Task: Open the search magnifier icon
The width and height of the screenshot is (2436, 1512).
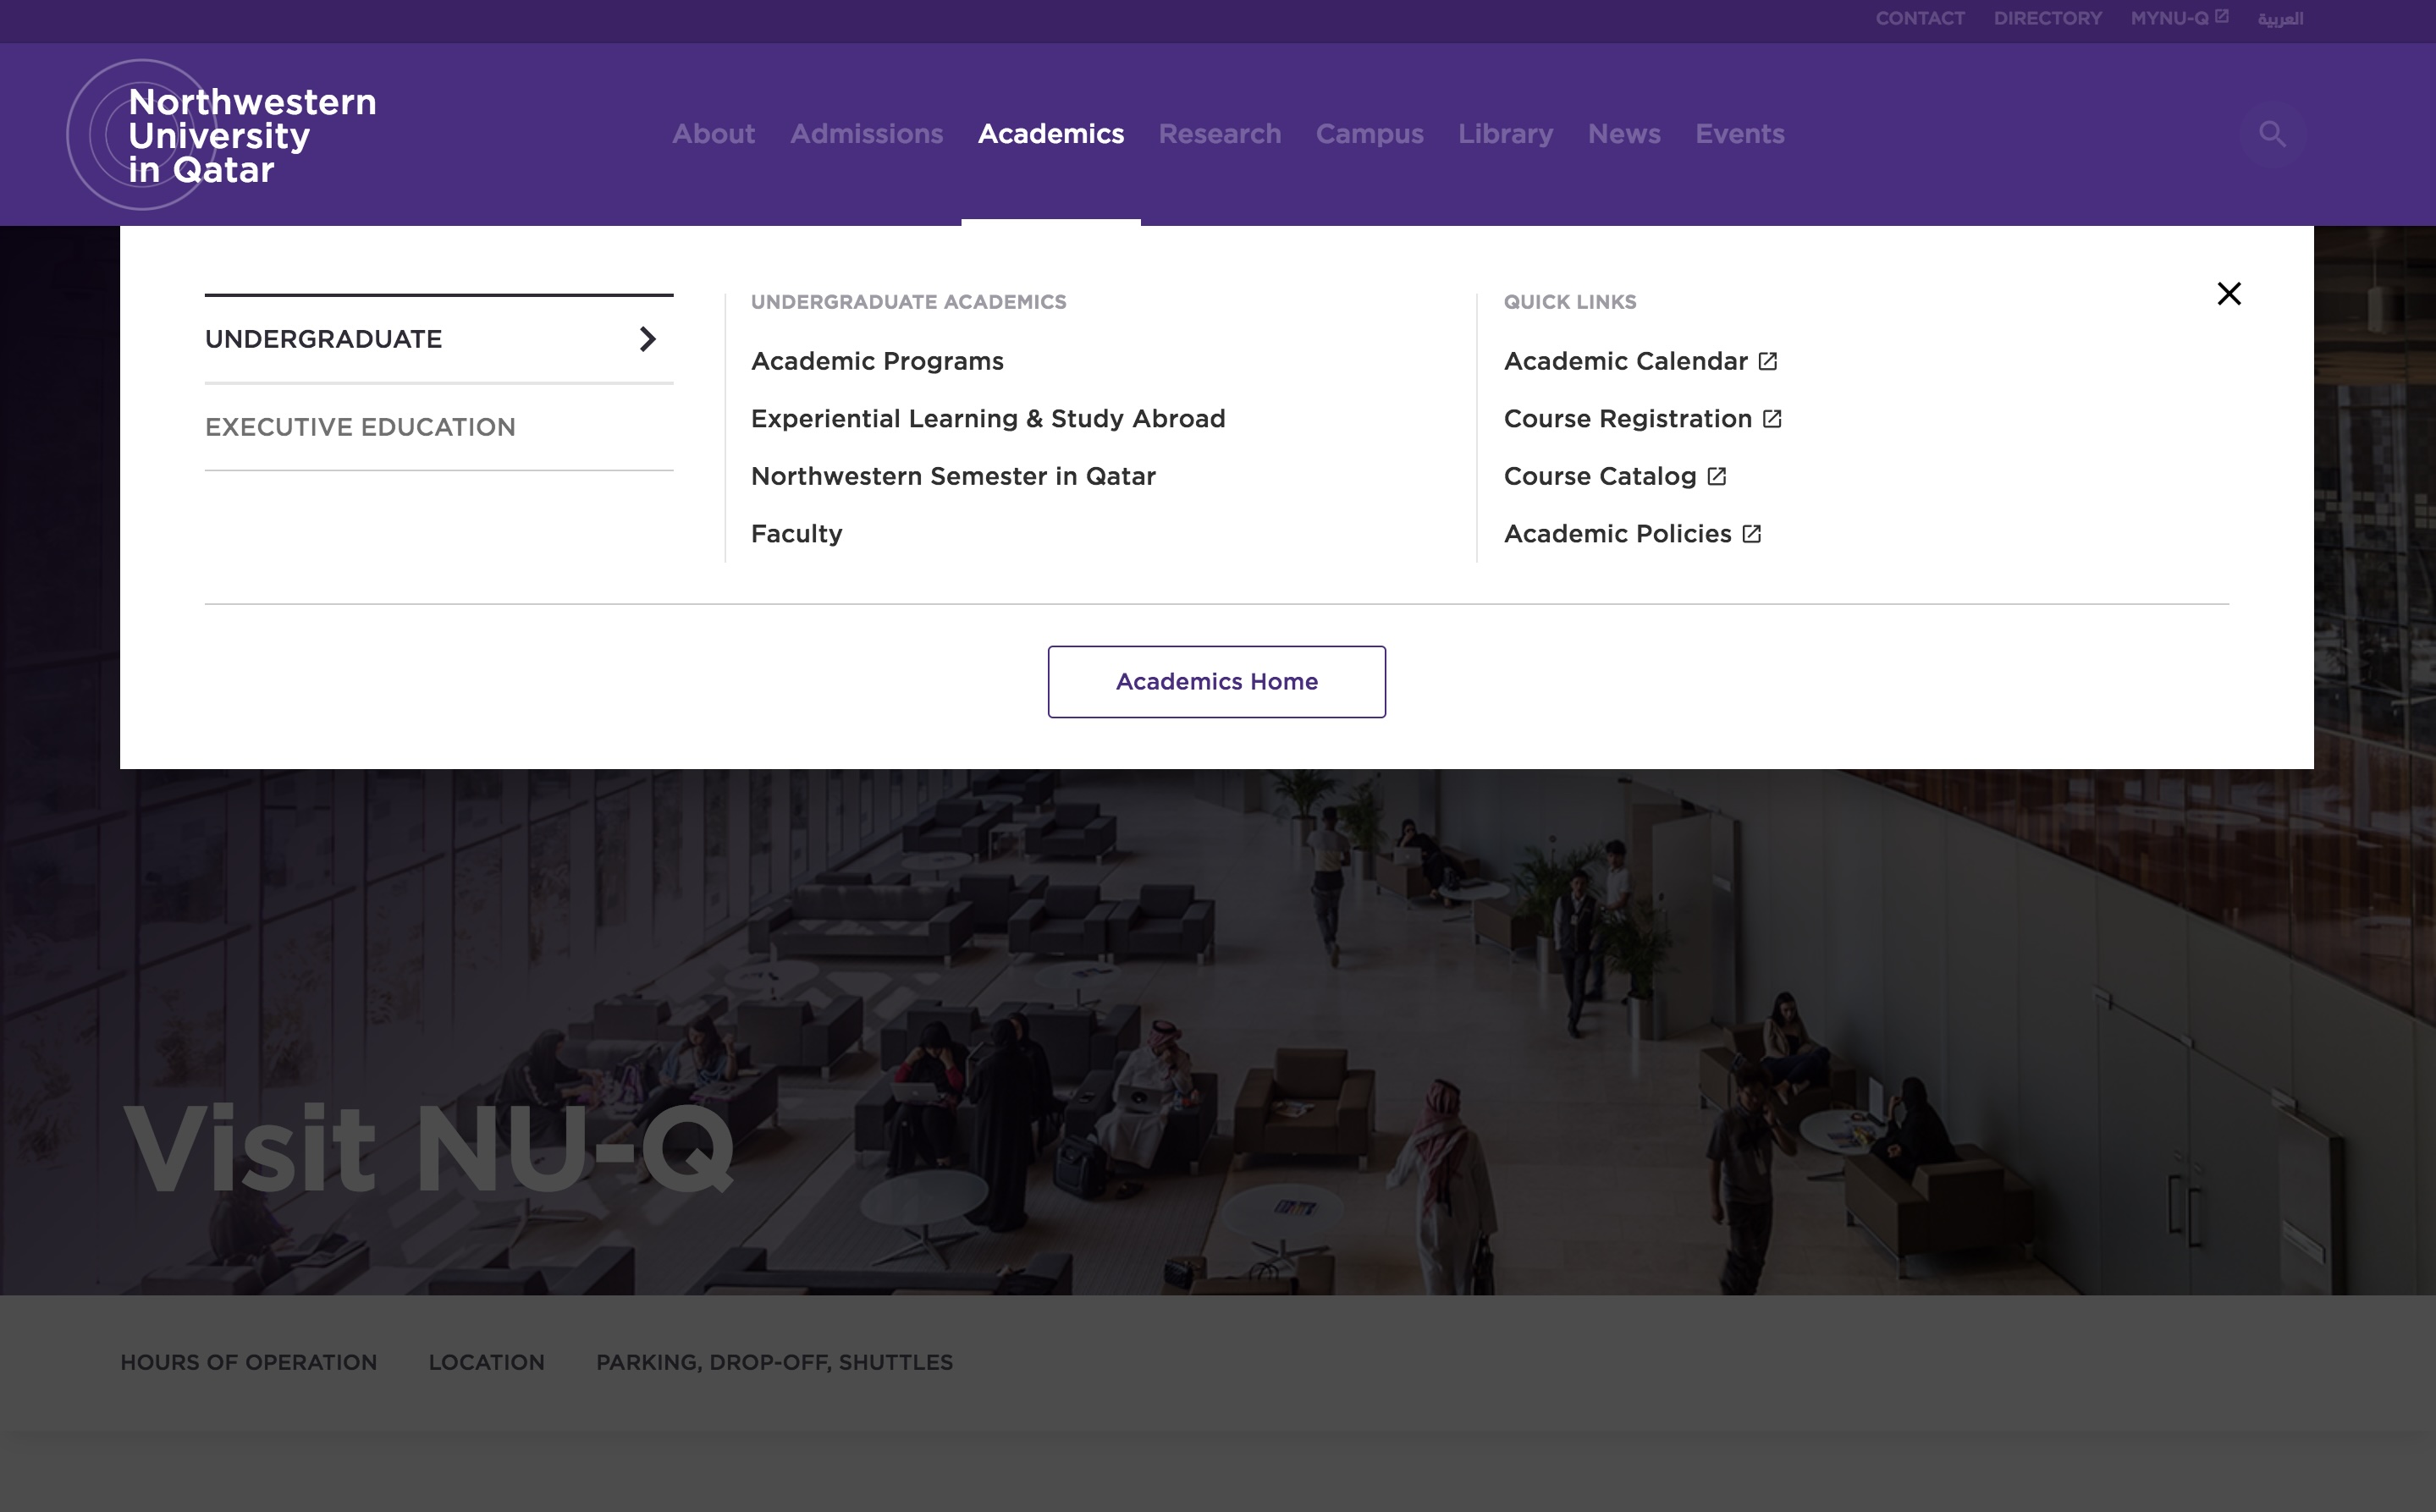Action: pos(2272,134)
